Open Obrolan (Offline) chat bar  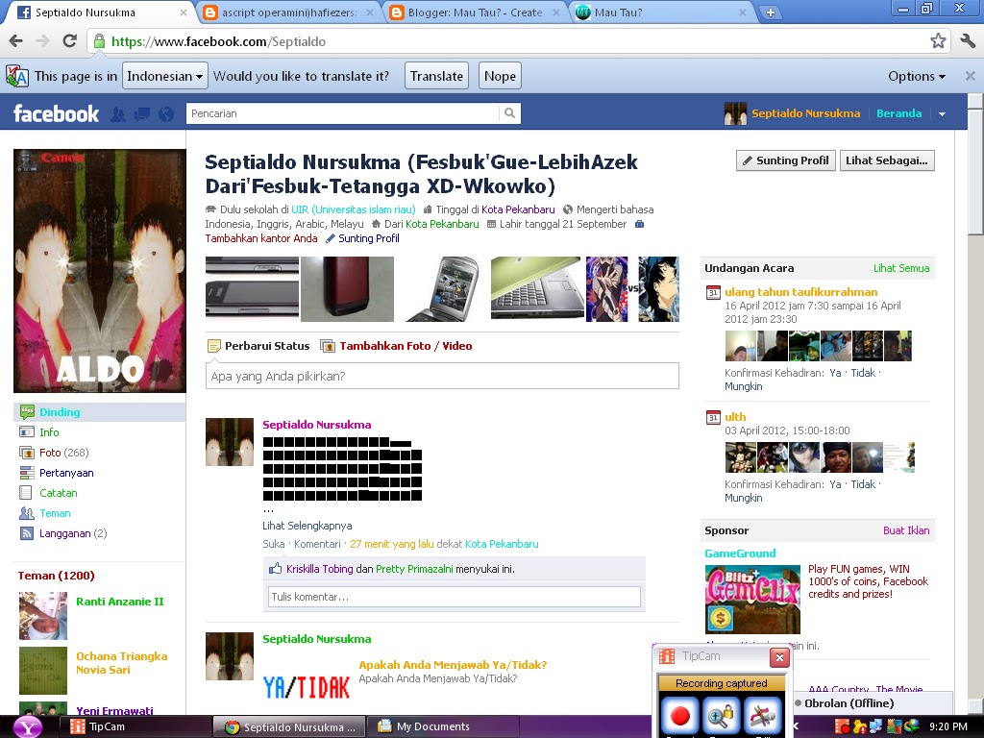(873, 702)
